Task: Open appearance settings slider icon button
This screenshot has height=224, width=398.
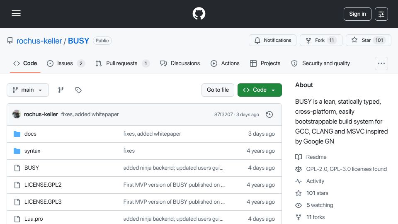Action: click(x=381, y=14)
